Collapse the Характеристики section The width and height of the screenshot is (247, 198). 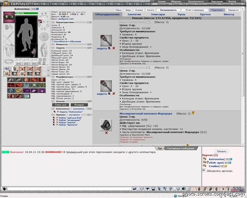53,22
